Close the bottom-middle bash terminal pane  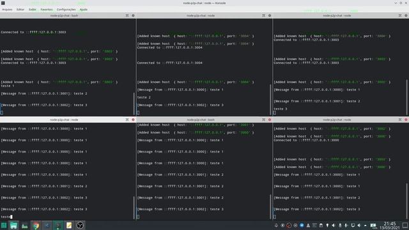tap(270, 119)
